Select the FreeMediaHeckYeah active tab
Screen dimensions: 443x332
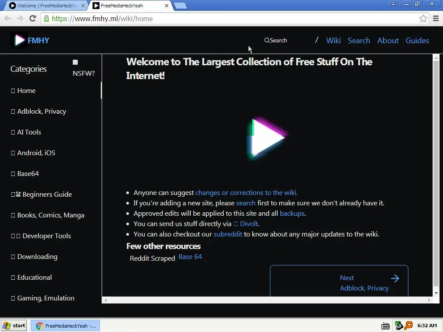coord(130,5)
